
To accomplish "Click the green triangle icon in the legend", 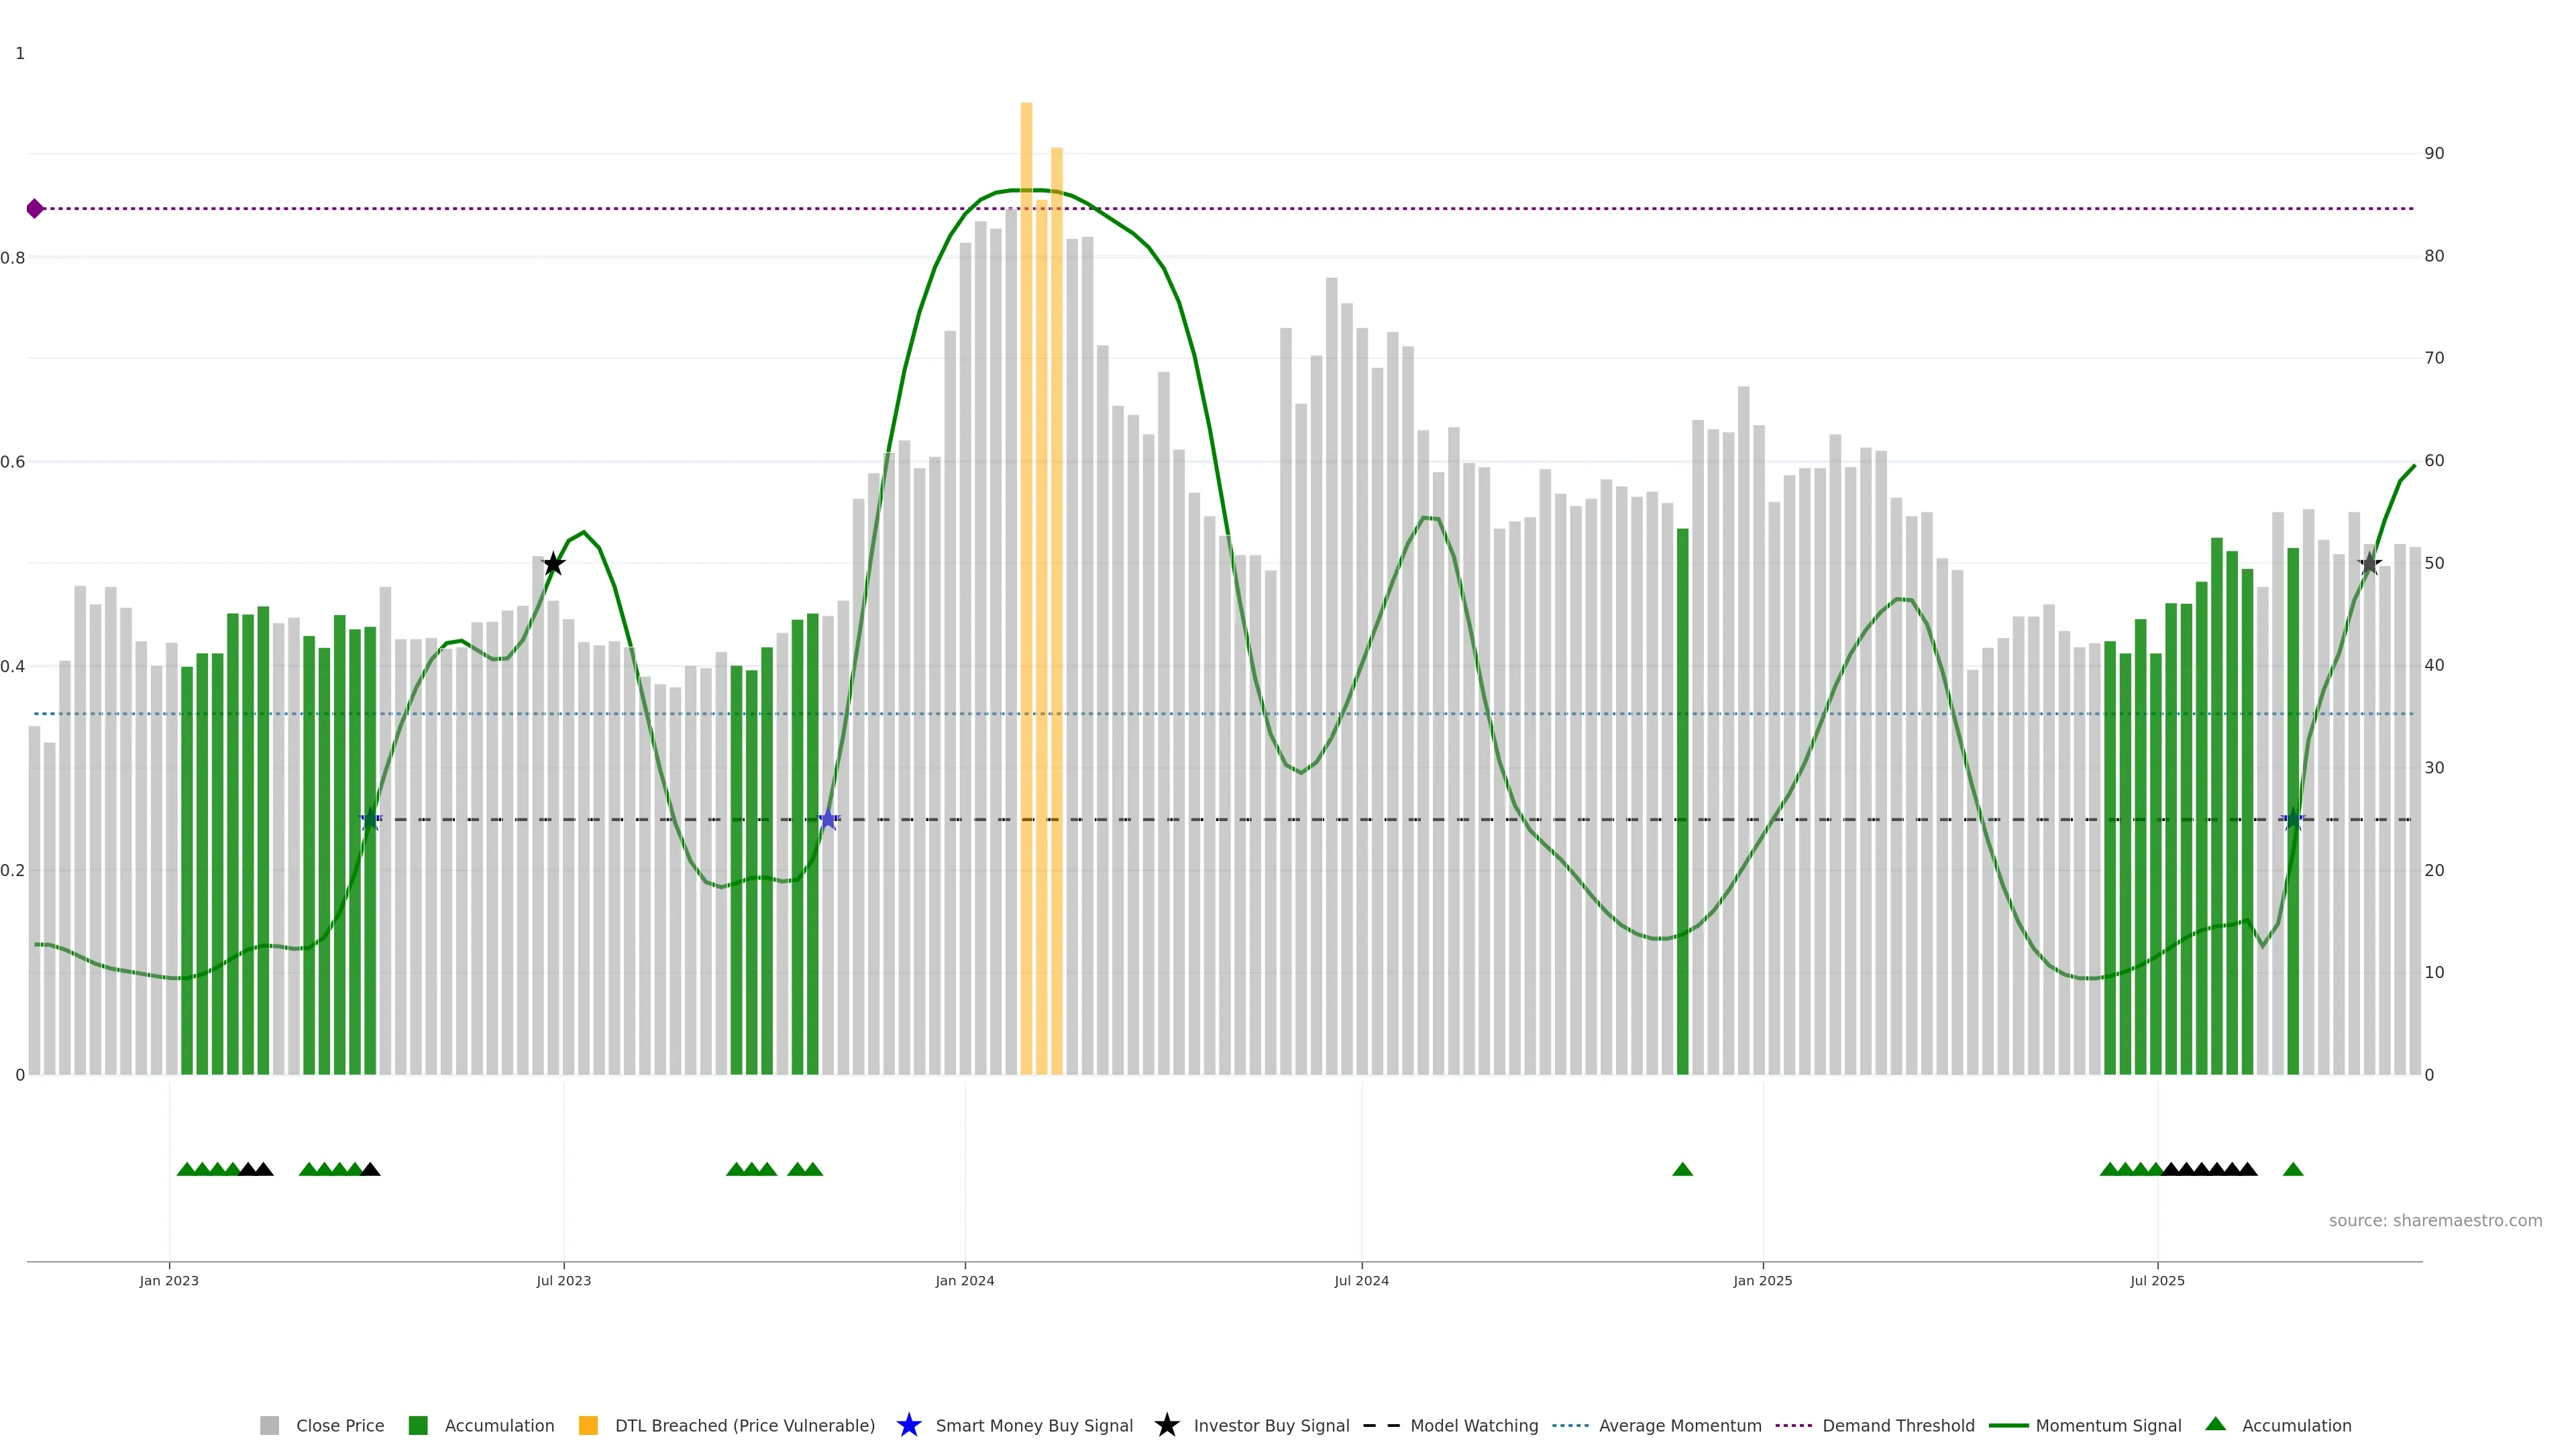I will (x=2215, y=1424).
